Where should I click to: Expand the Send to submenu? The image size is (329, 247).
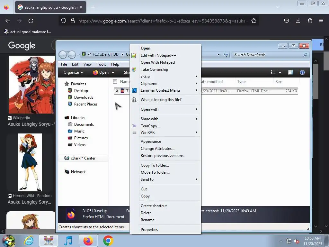[165, 179]
